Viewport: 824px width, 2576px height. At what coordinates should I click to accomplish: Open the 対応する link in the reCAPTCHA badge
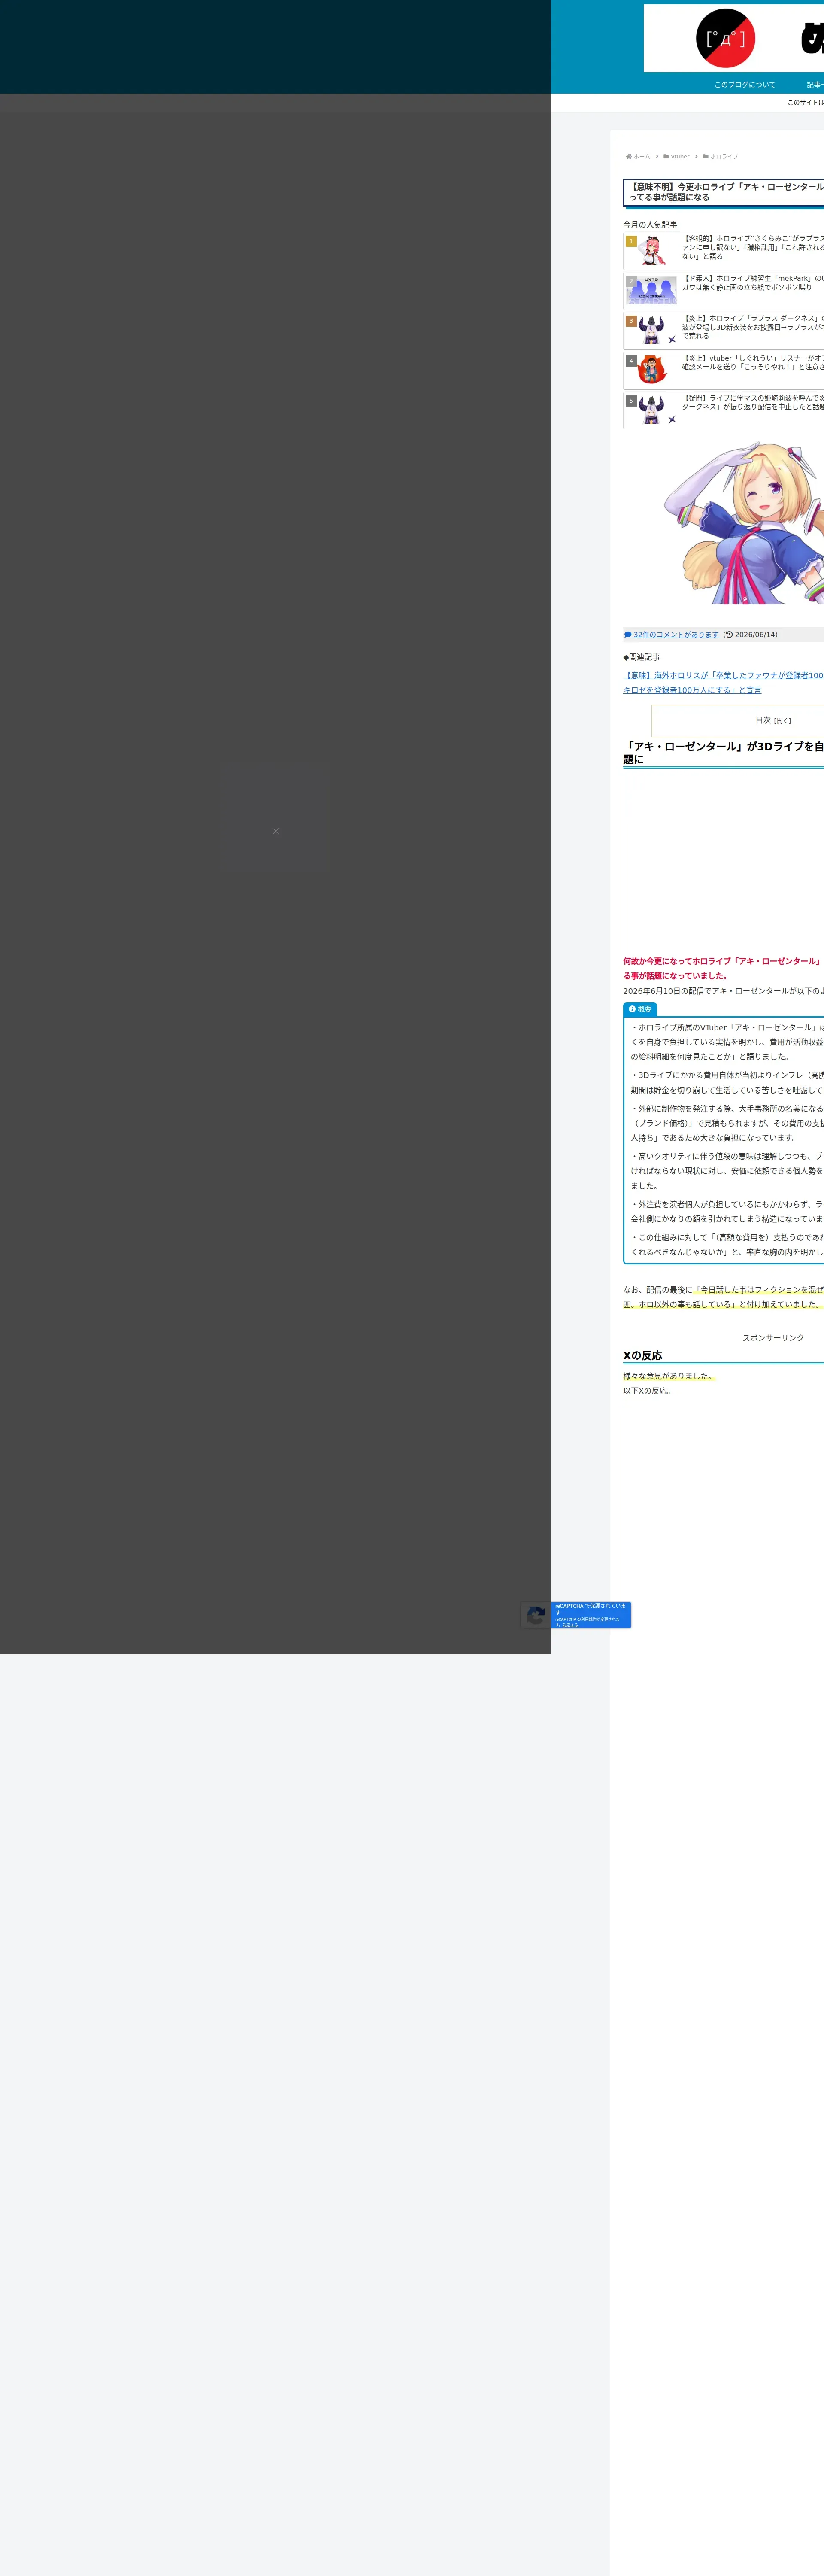pyautogui.click(x=570, y=1625)
